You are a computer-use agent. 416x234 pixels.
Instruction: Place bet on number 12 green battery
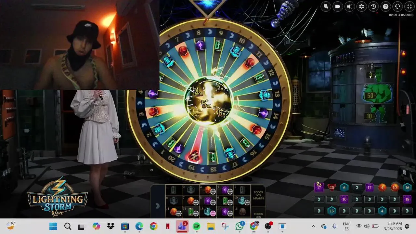tap(191, 212)
